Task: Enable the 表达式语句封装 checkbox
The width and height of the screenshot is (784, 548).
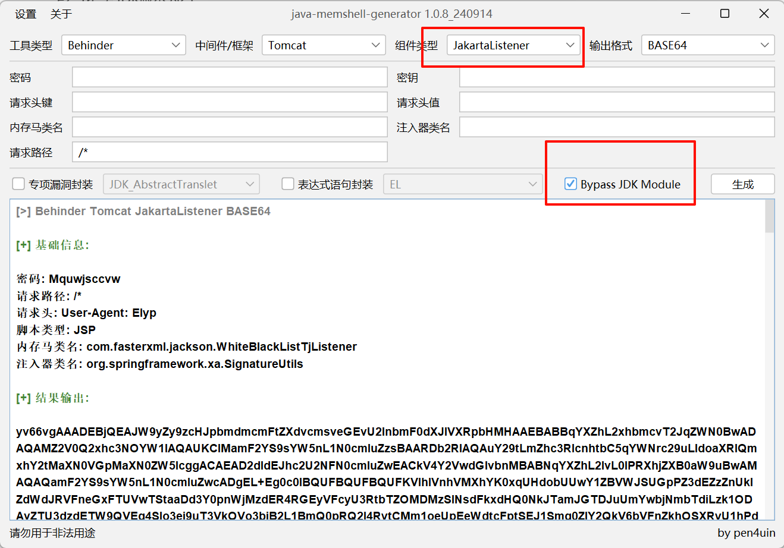Action: coord(288,184)
